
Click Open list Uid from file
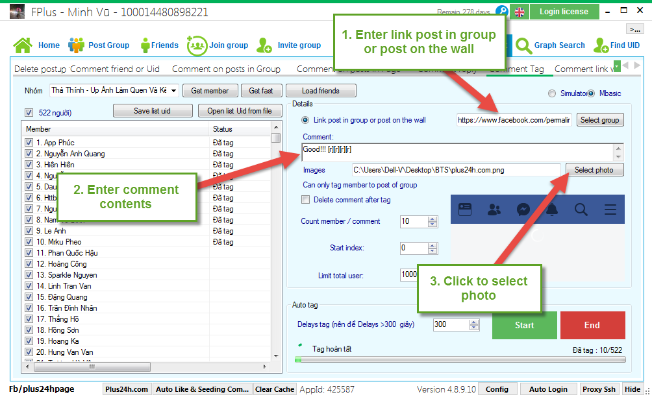pyautogui.click(x=240, y=111)
